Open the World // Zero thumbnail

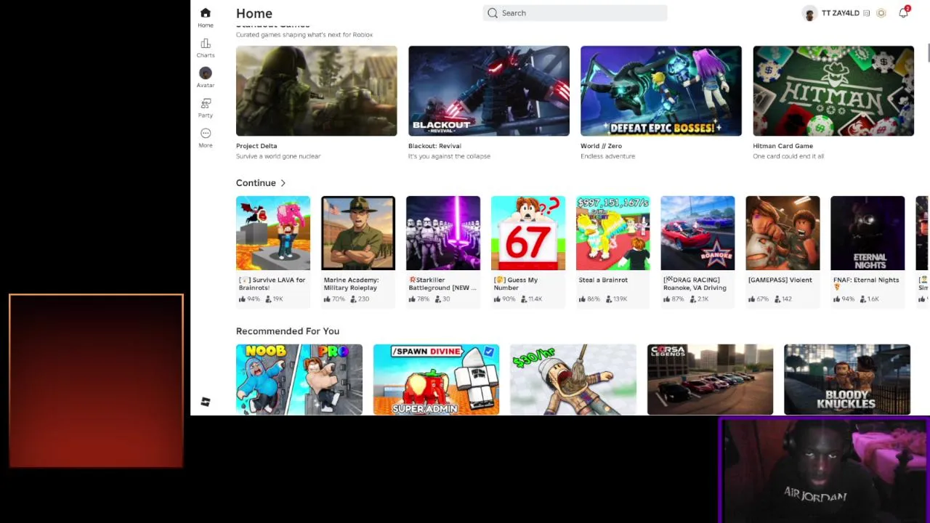click(x=661, y=91)
